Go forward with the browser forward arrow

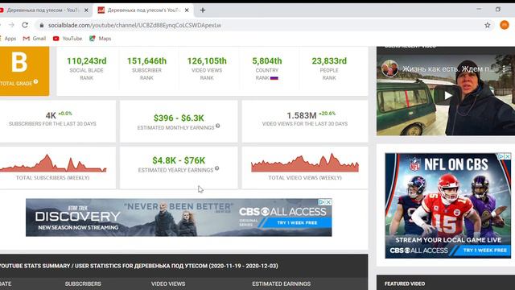[x=11, y=25]
